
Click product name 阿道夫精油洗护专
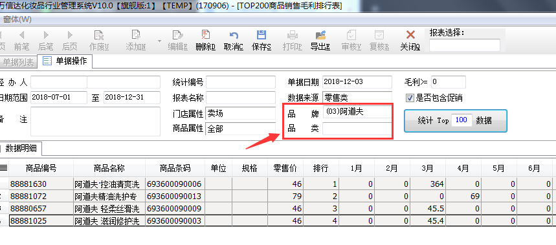pyautogui.click(x=109, y=196)
